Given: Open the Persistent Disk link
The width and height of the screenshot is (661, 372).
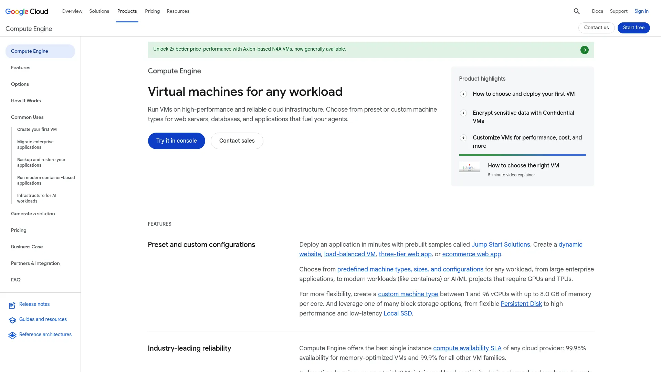Looking at the screenshot, I should coord(521,304).
